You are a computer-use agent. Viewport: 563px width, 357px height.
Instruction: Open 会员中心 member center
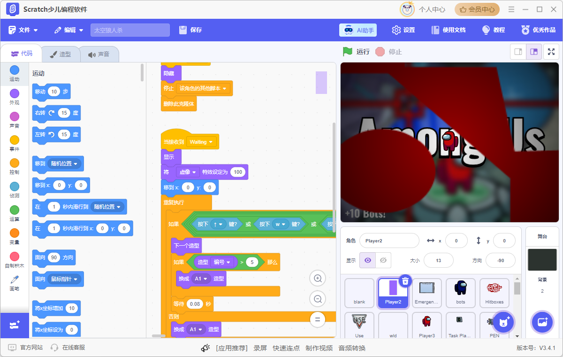pos(477,9)
